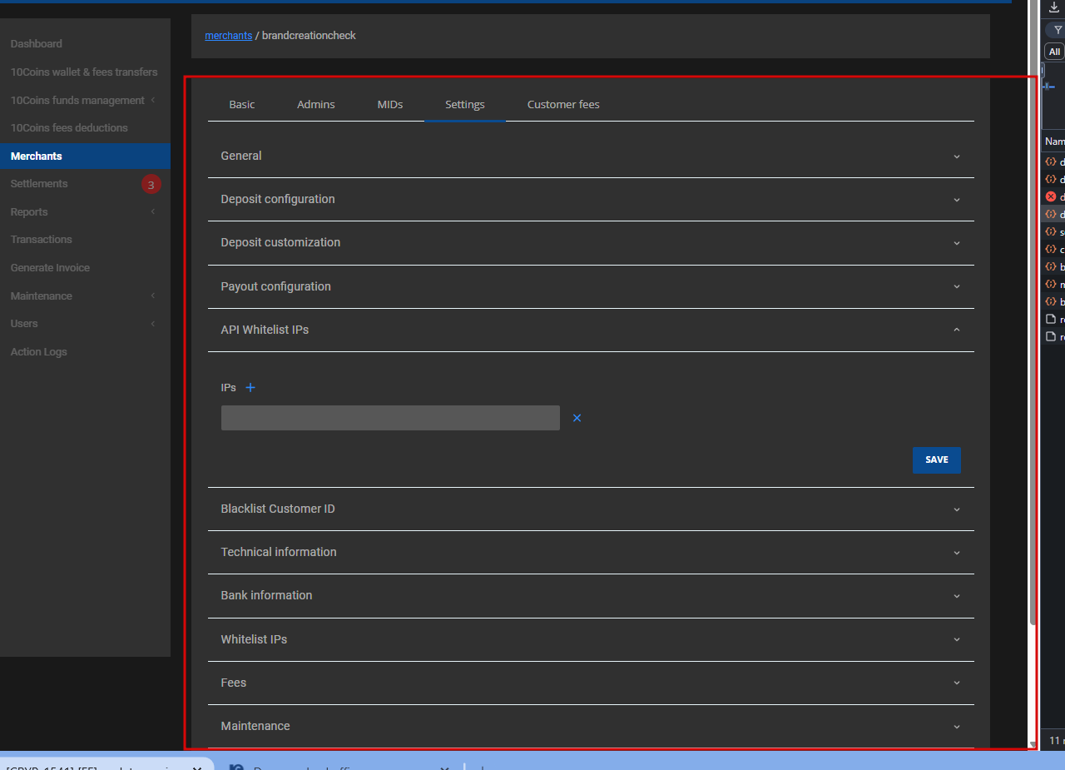Open the Customer fees tab
The height and width of the screenshot is (770, 1065).
click(563, 105)
